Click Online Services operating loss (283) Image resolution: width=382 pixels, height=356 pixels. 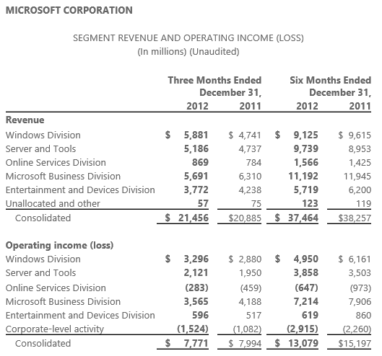point(197,288)
